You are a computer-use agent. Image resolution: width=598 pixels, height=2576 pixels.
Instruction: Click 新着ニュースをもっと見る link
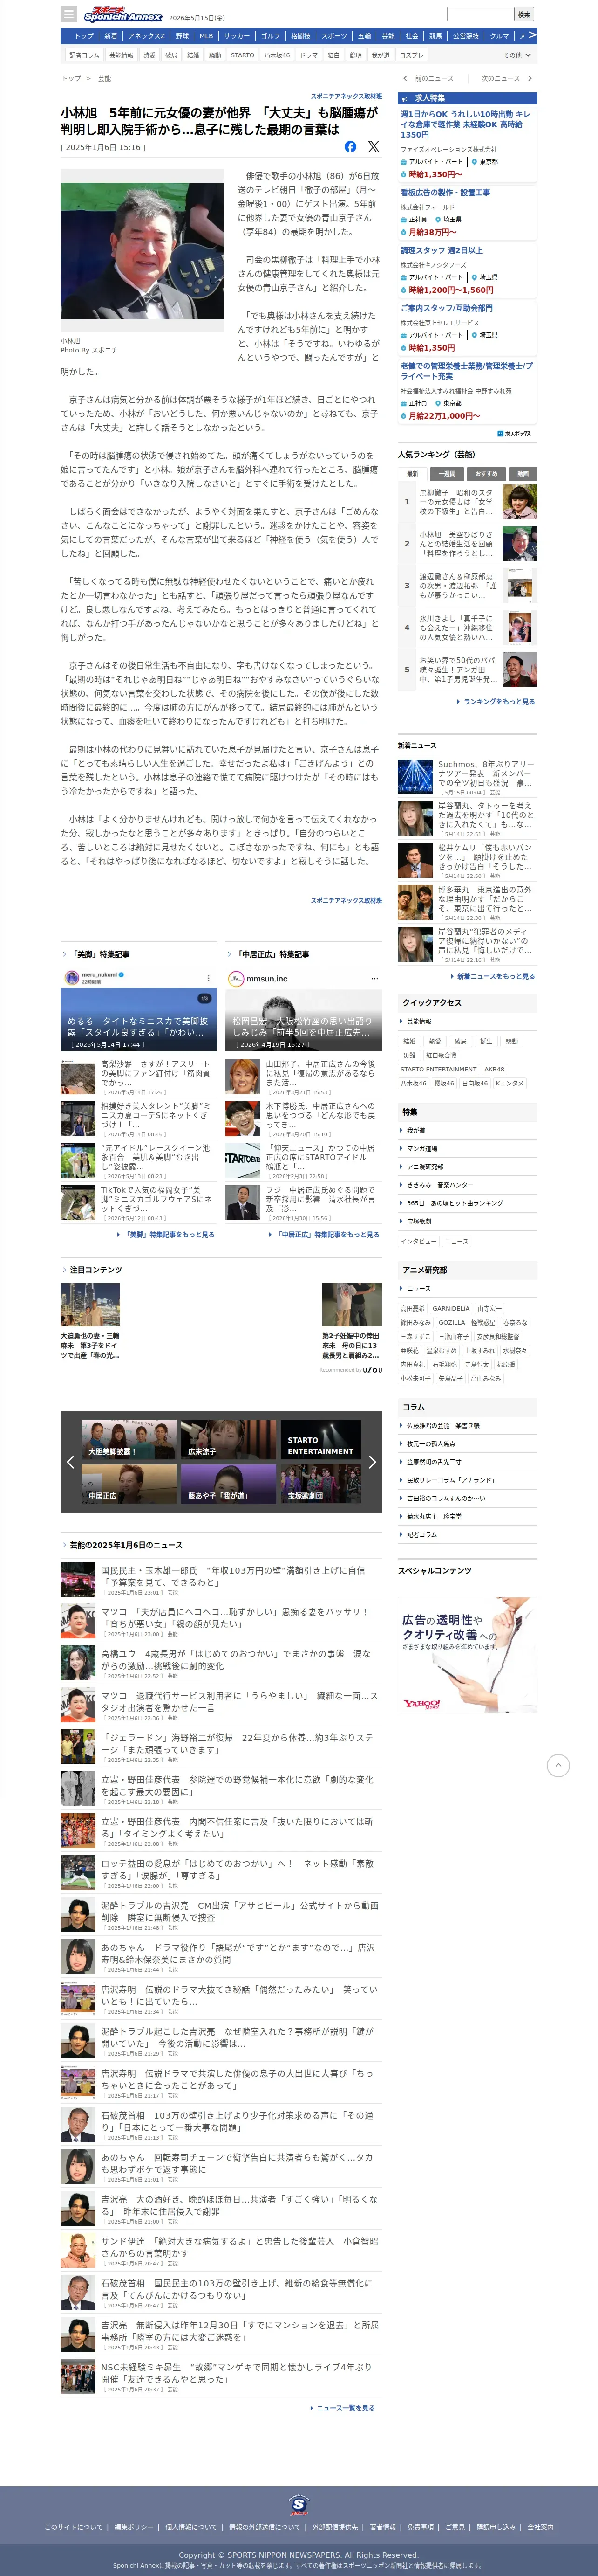tap(492, 976)
